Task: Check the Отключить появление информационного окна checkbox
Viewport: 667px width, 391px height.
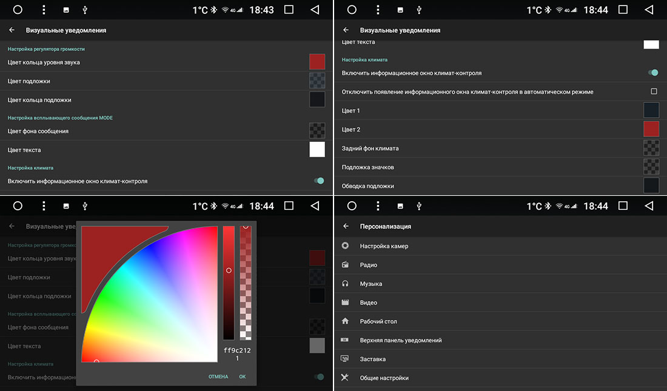Action: pyautogui.click(x=654, y=92)
